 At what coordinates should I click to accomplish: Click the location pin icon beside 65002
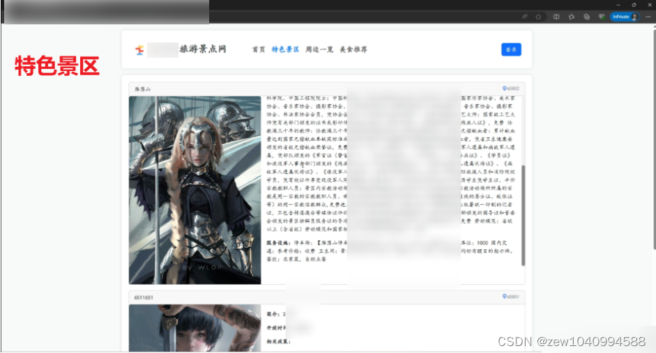click(505, 88)
